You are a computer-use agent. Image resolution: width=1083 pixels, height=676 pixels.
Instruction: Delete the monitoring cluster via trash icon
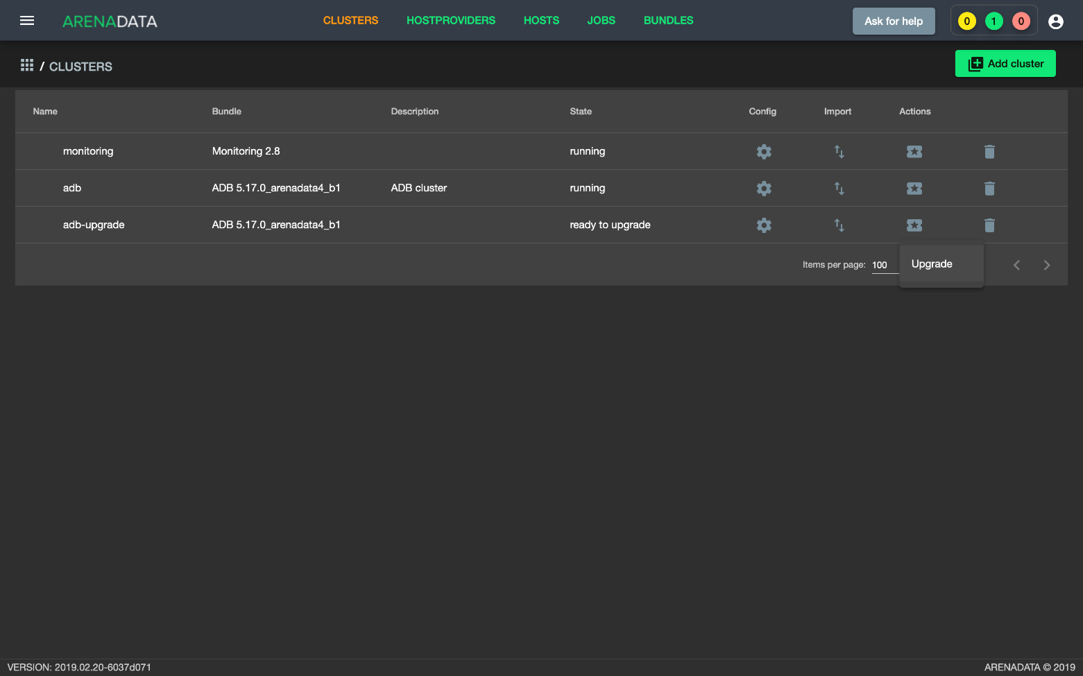point(989,152)
